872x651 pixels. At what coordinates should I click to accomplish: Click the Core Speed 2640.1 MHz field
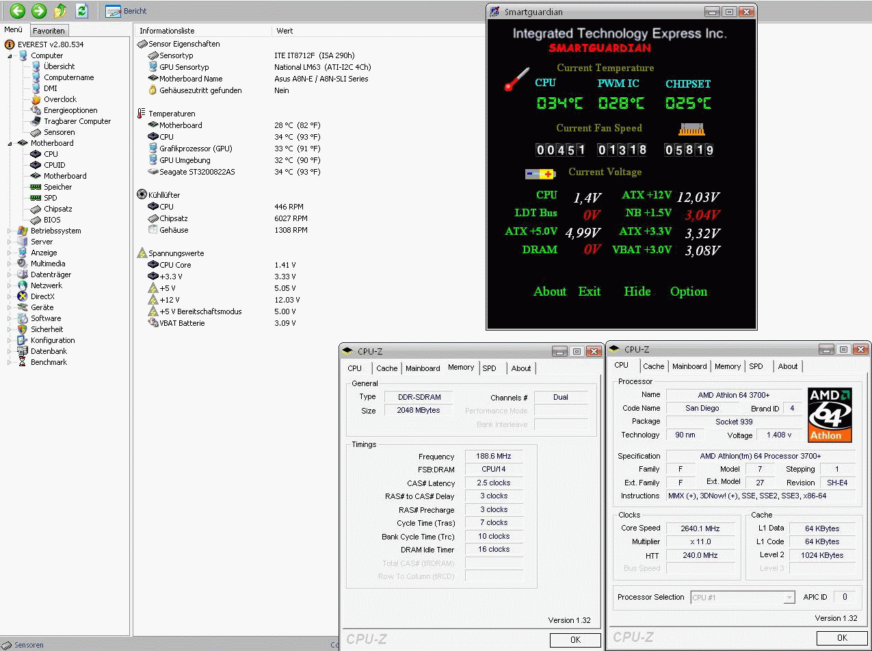pyautogui.click(x=701, y=528)
